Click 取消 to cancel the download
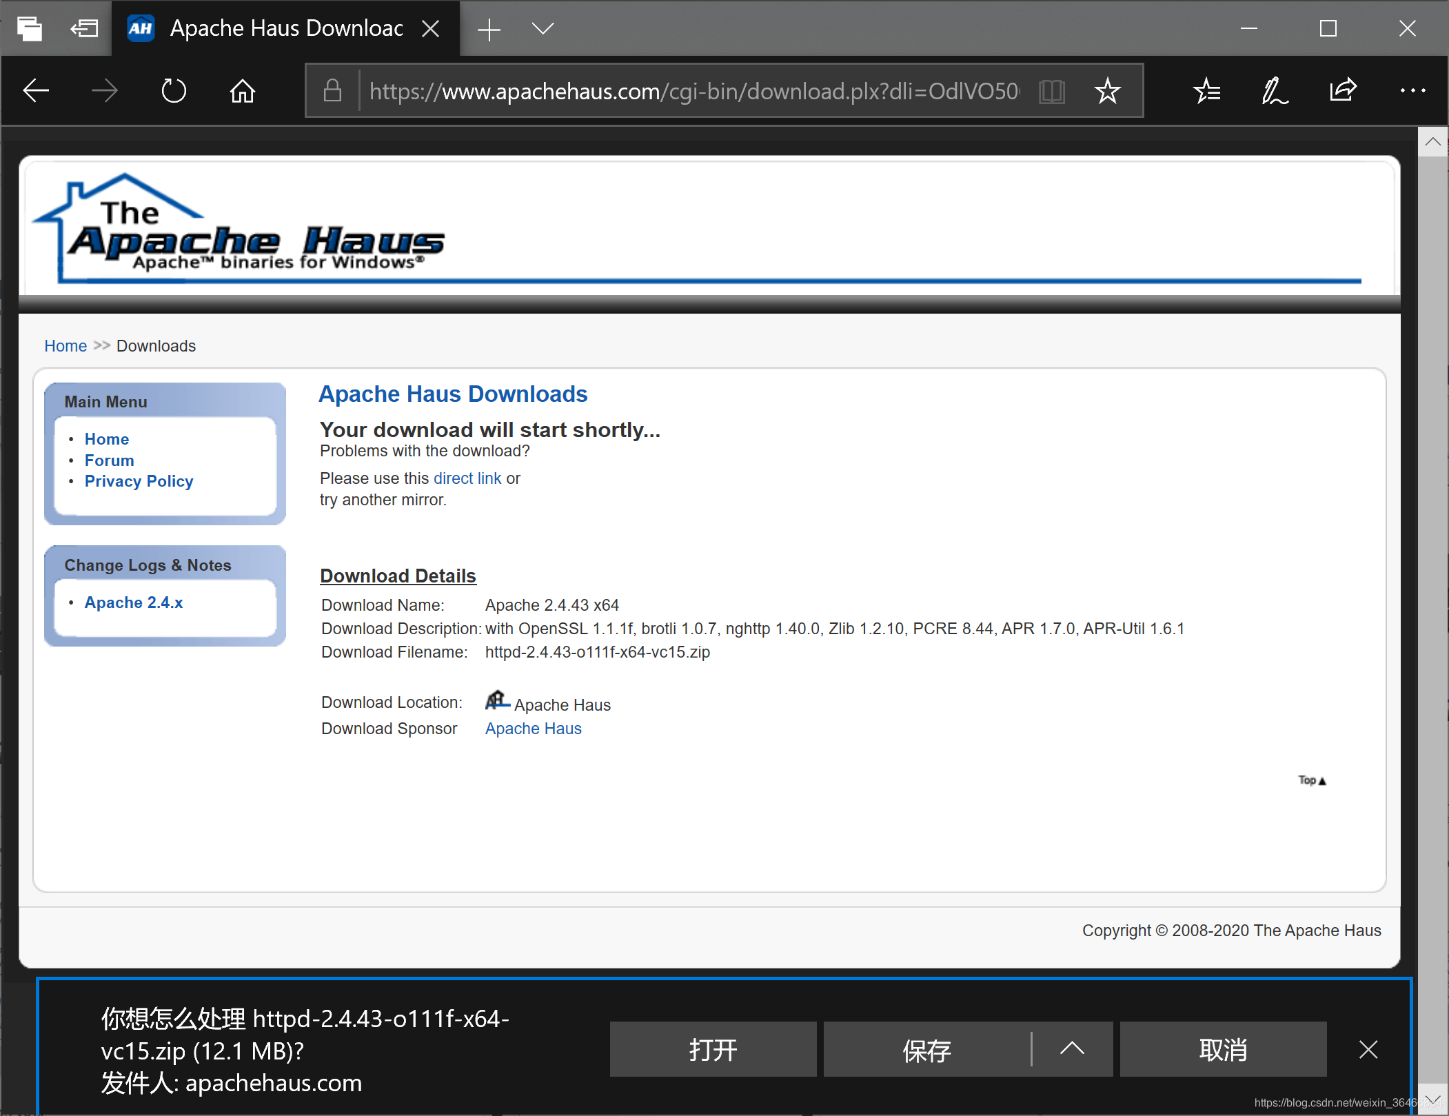1449x1116 pixels. [x=1223, y=1049]
